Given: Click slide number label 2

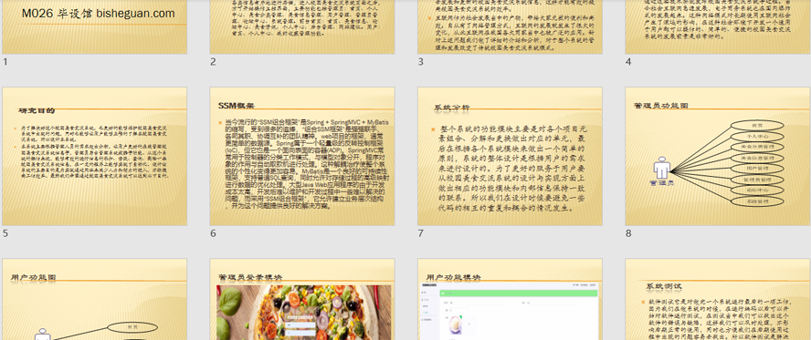Looking at the screenshot, I should pyautogui.click(x=213, y=62).
